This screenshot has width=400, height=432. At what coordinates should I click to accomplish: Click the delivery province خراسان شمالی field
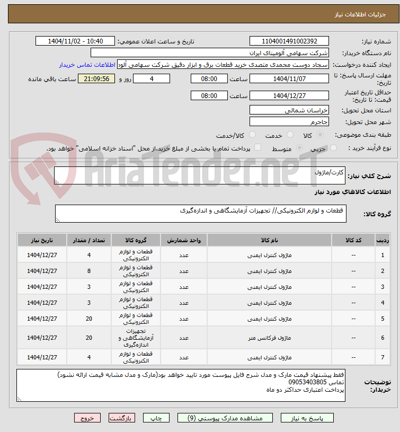click(x=289, y=110)
